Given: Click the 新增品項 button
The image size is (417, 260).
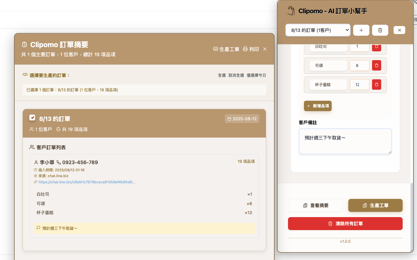Looking at the screenshot, I should [318, 106].
